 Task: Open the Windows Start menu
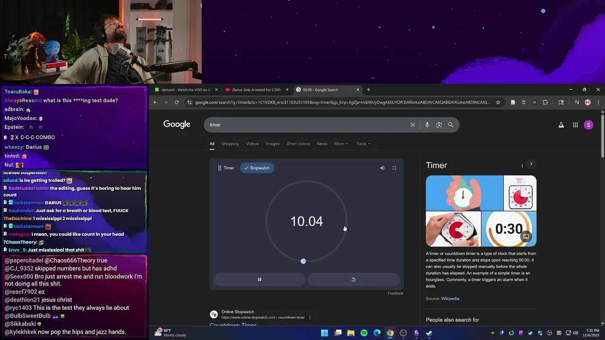(x=325, y=333)
